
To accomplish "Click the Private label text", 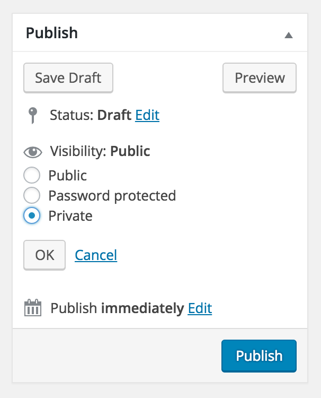I will coord(70,216).
